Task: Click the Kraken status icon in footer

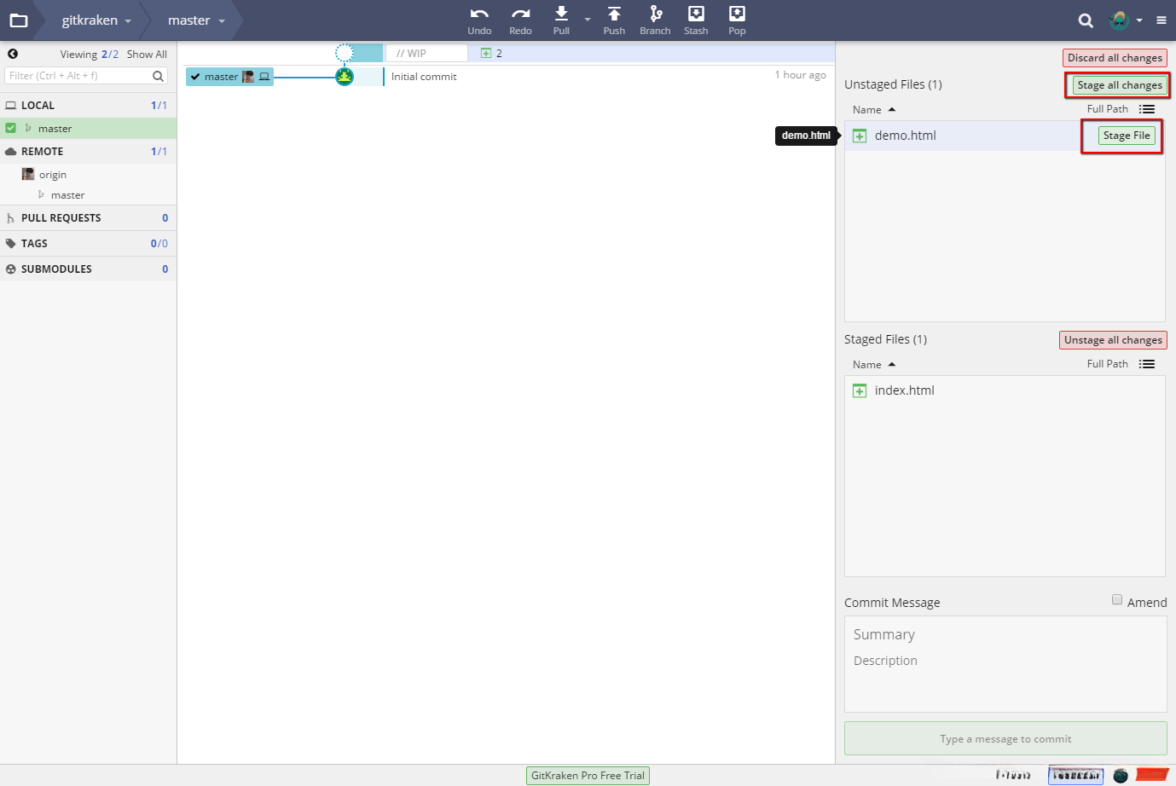Action: (1121, 775)
